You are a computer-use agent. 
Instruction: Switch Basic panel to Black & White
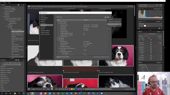pyautogui.click(x=152, y=34)
